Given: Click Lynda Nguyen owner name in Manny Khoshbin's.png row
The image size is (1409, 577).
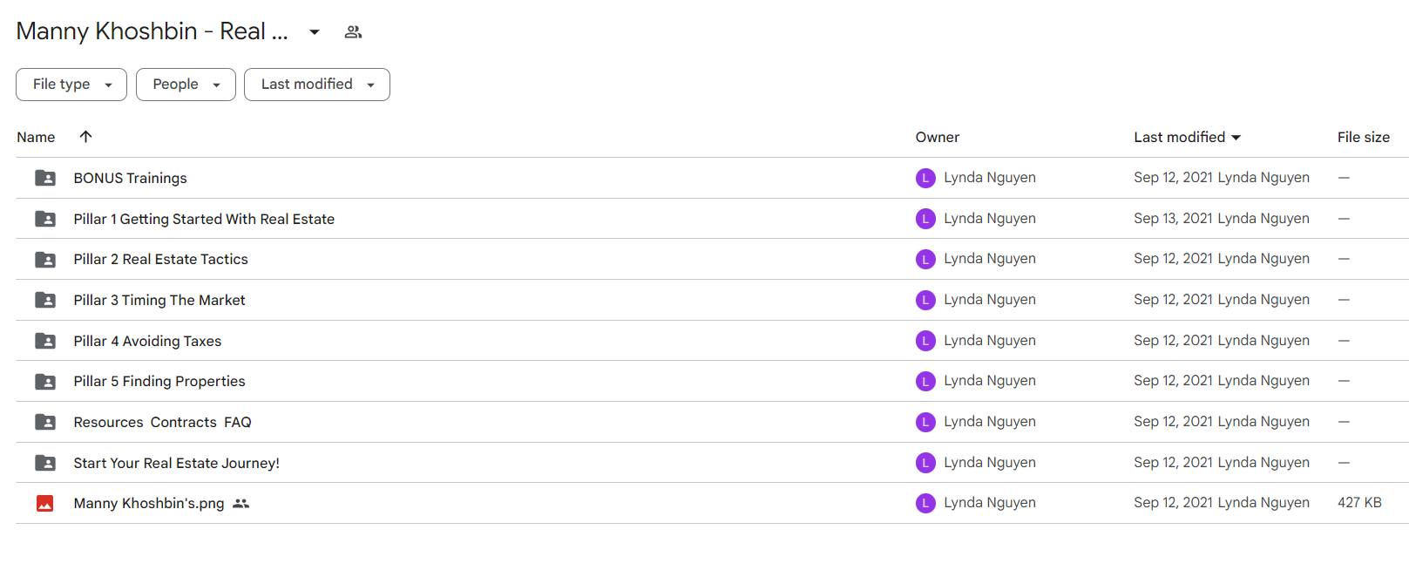Looking at the screenshot, I should tap(990, 503).
